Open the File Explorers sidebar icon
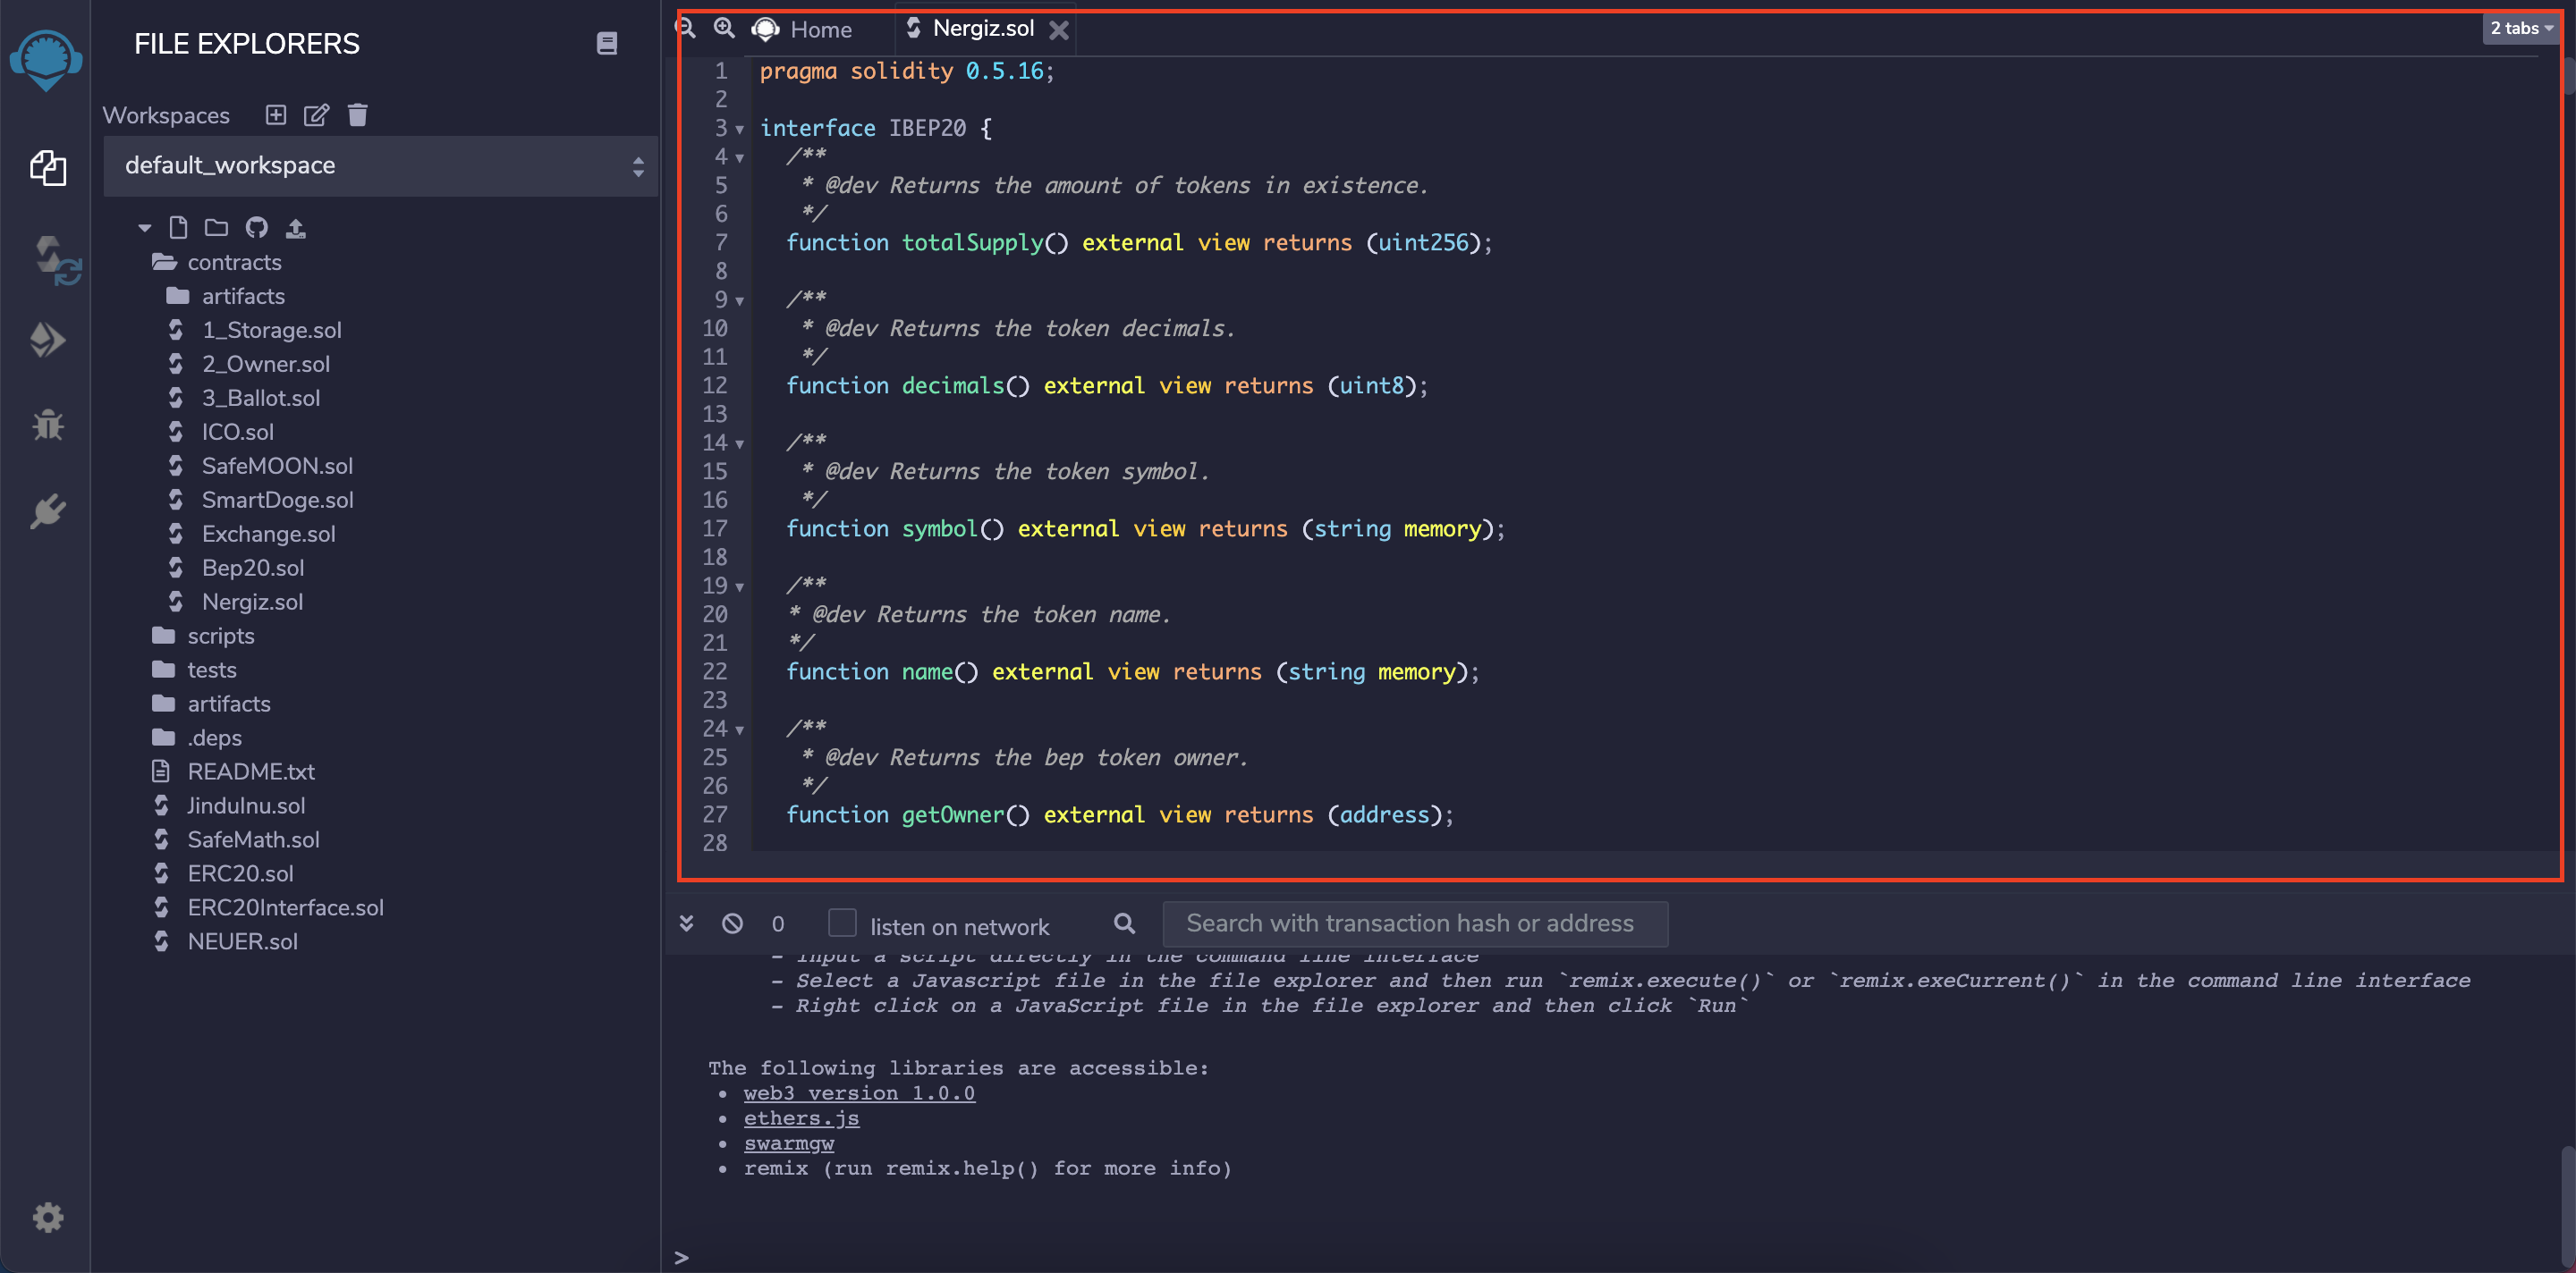 (x=48, y=168)
